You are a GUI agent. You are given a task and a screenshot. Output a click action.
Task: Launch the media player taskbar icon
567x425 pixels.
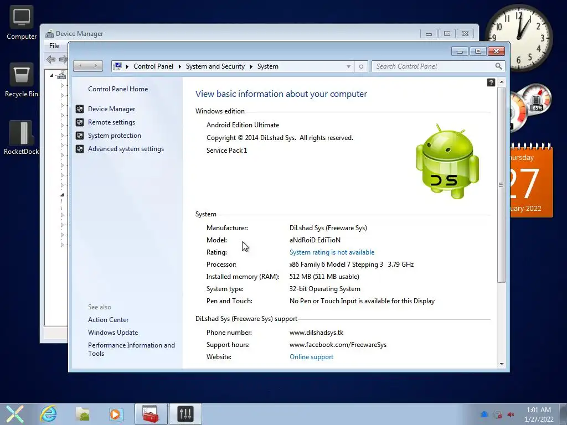coord(116,414)
